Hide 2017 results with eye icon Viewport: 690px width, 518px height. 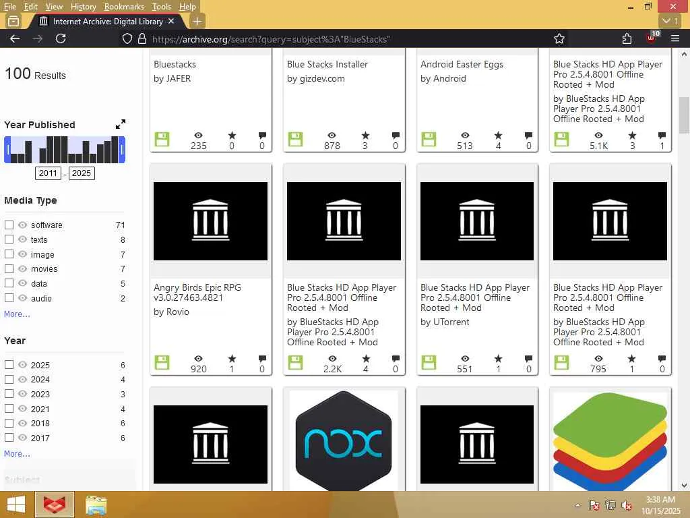[22, 437]
